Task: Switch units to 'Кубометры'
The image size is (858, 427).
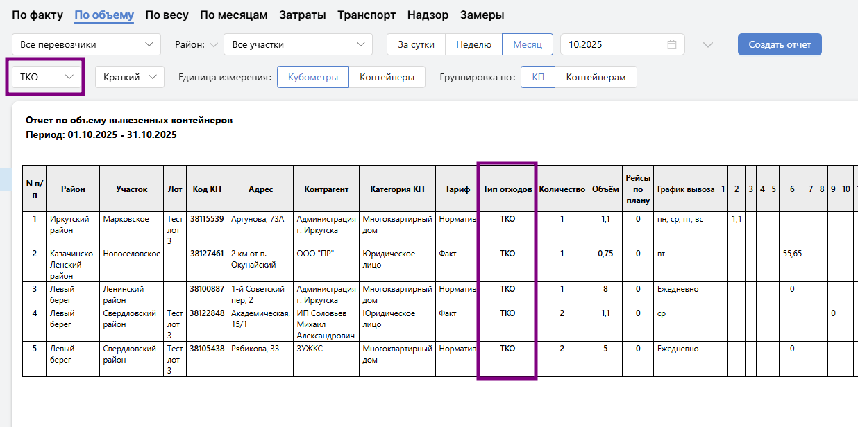Action: 312,77
